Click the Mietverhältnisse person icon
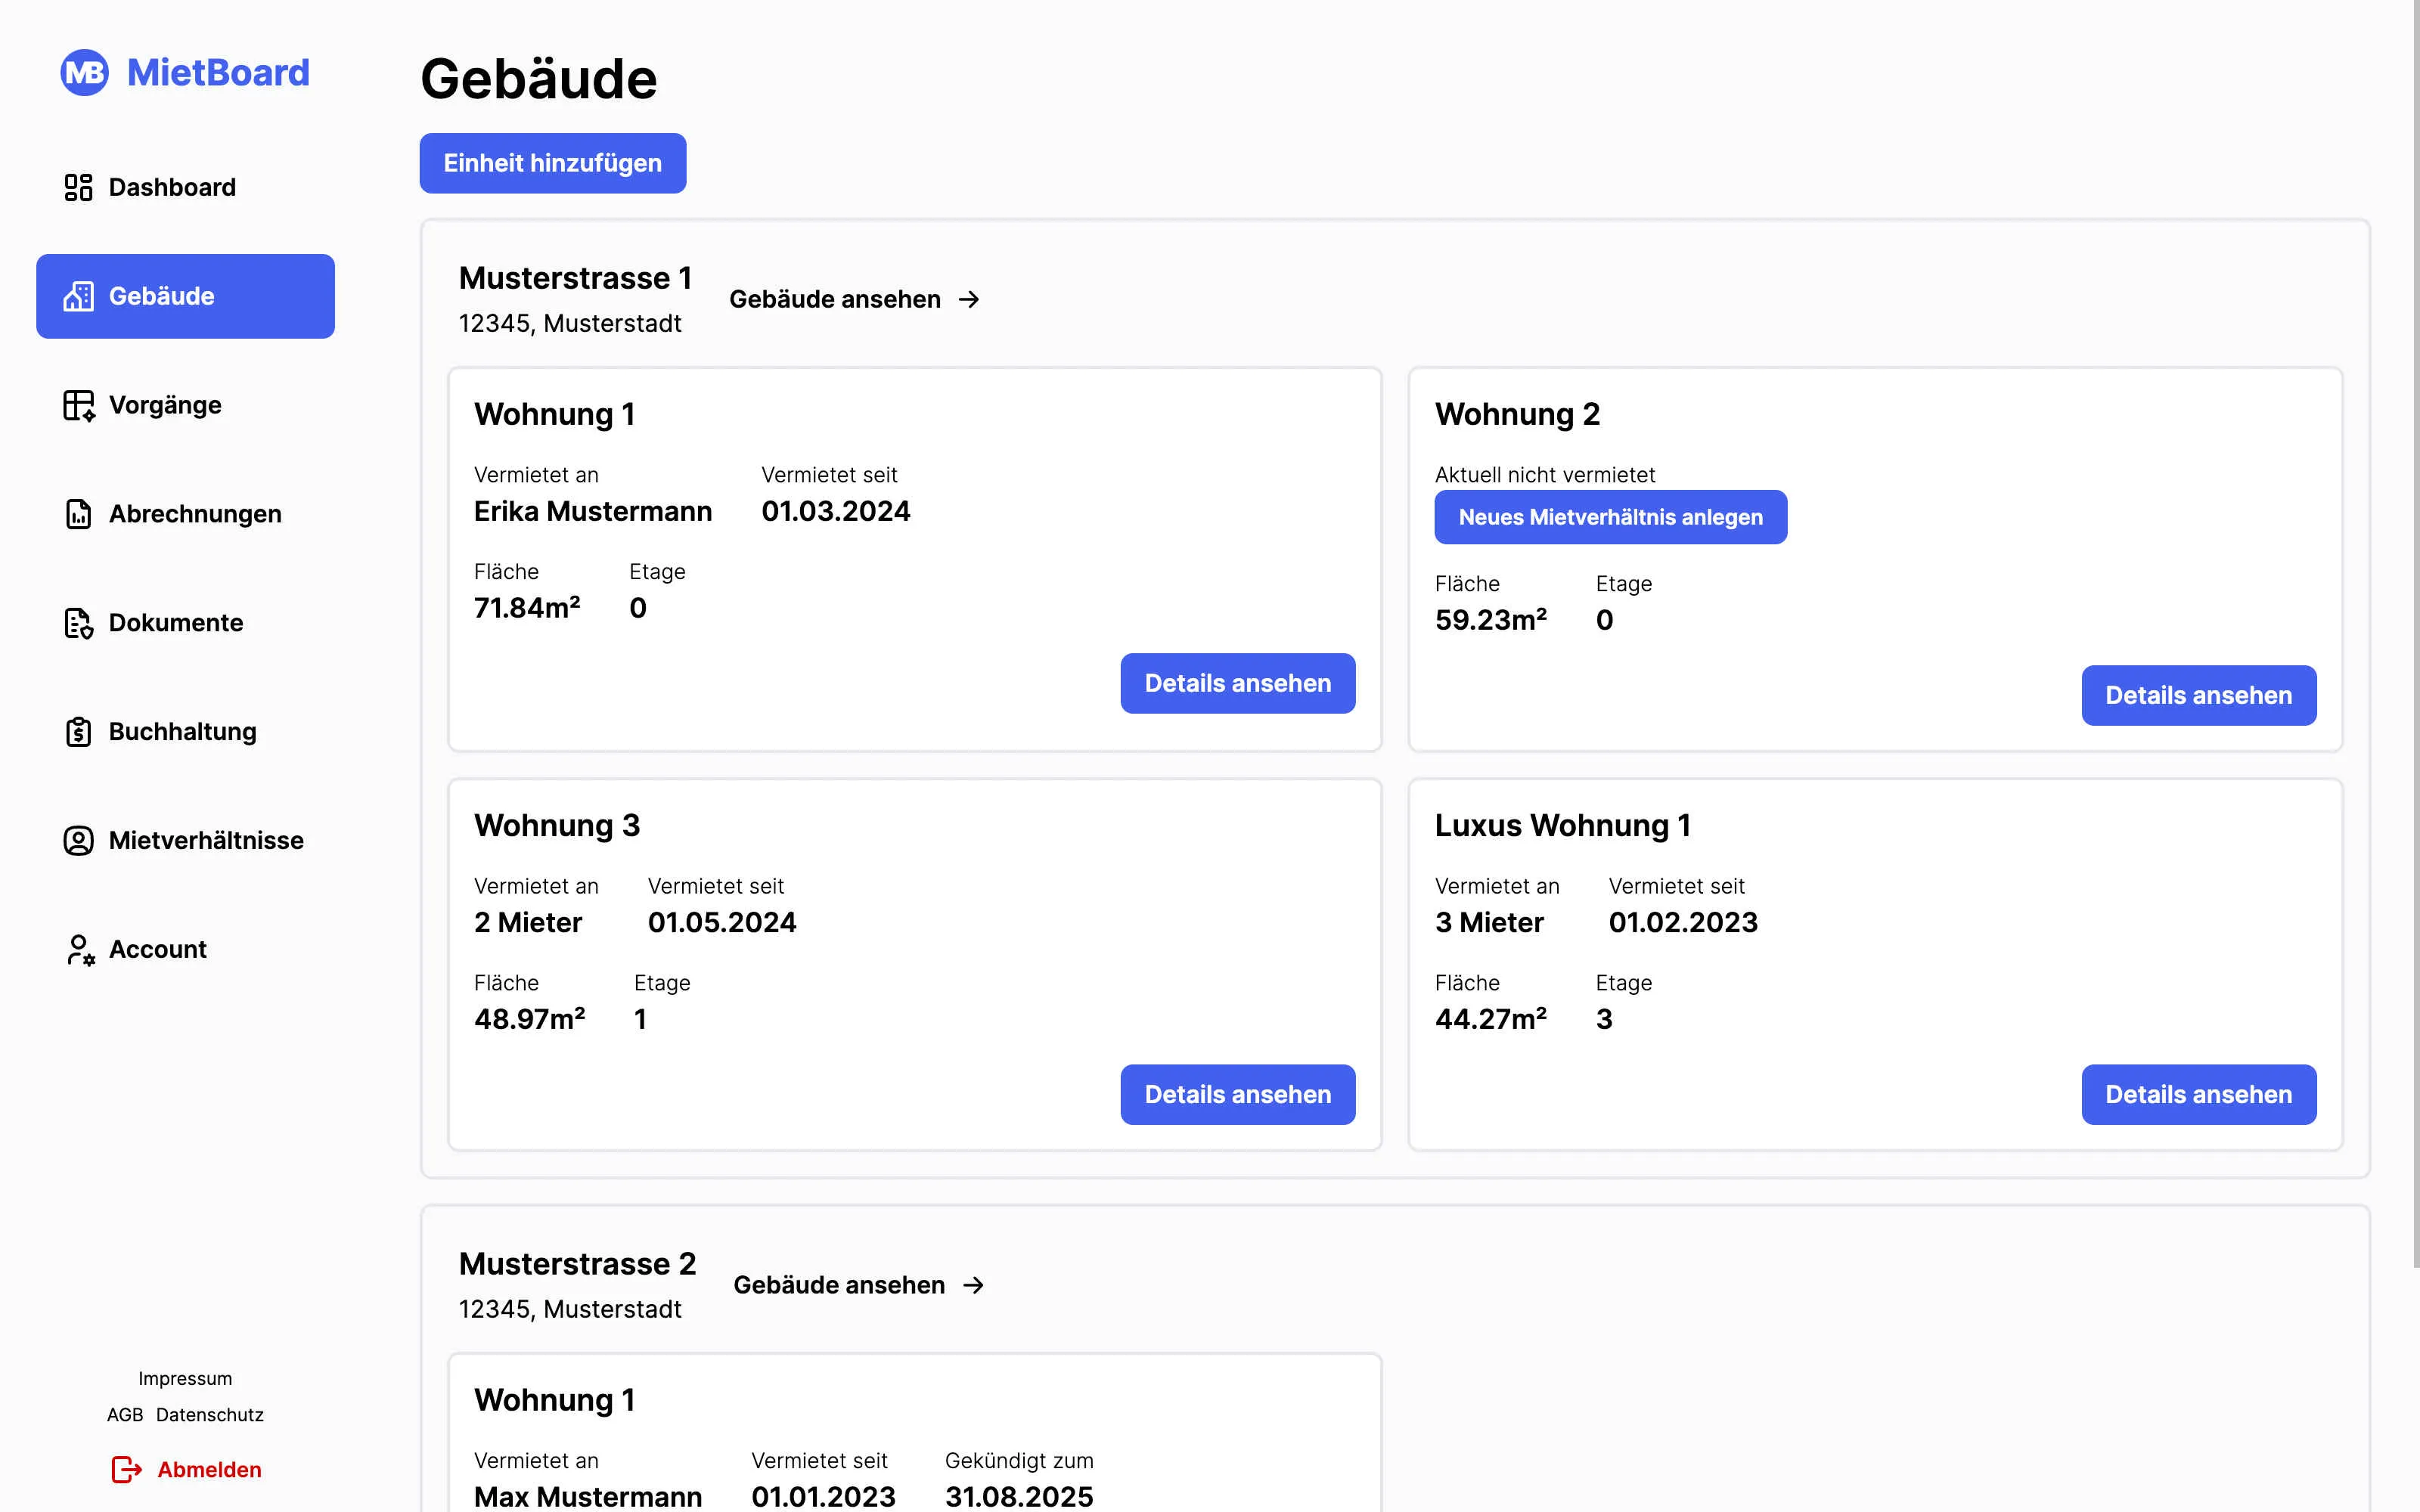The height and width of the screenshot is (1512, 2420). [x=78, y=840]
